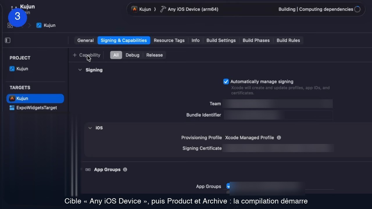
Task: Click Kujun breadcrumb in jump bar
Action: [46, 25]
